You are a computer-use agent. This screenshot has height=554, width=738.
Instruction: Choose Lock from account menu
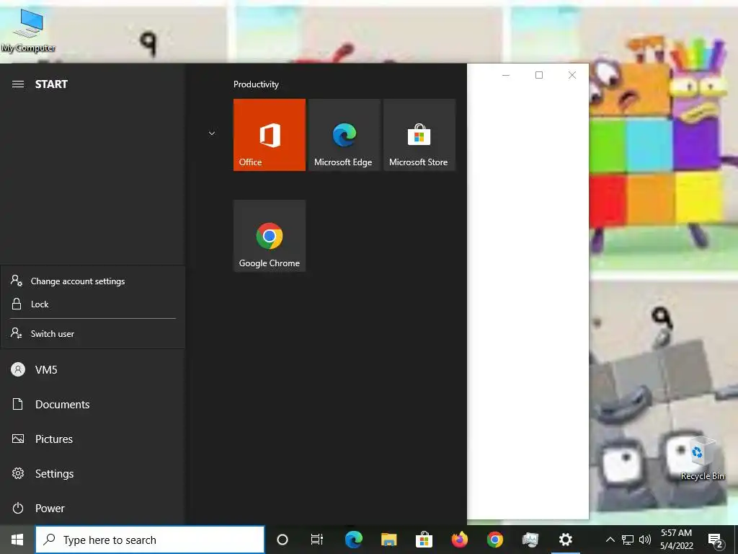click(93, 304)
